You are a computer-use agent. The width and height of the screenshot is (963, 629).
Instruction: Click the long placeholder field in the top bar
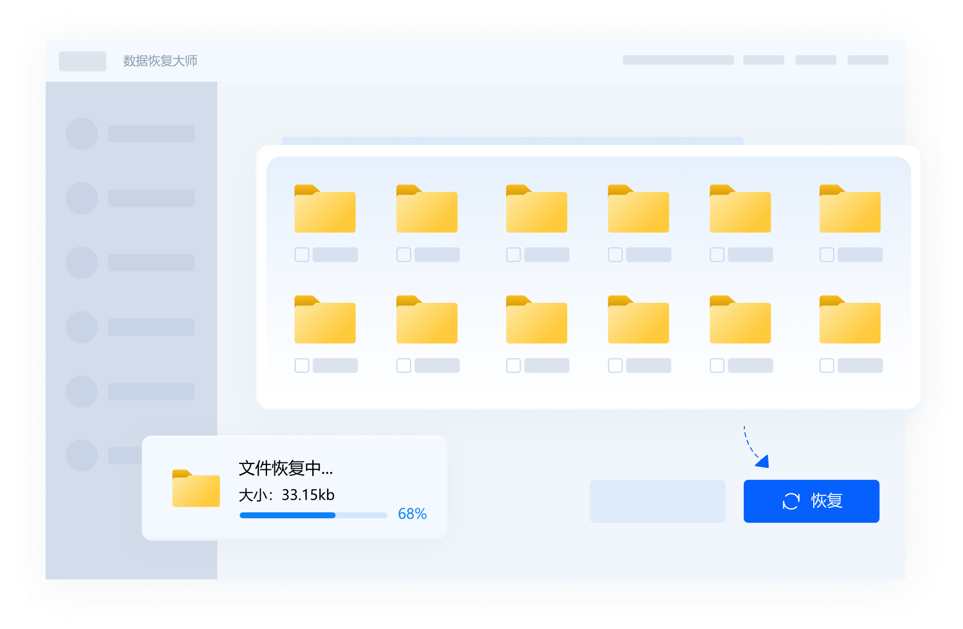click(678, 60)
